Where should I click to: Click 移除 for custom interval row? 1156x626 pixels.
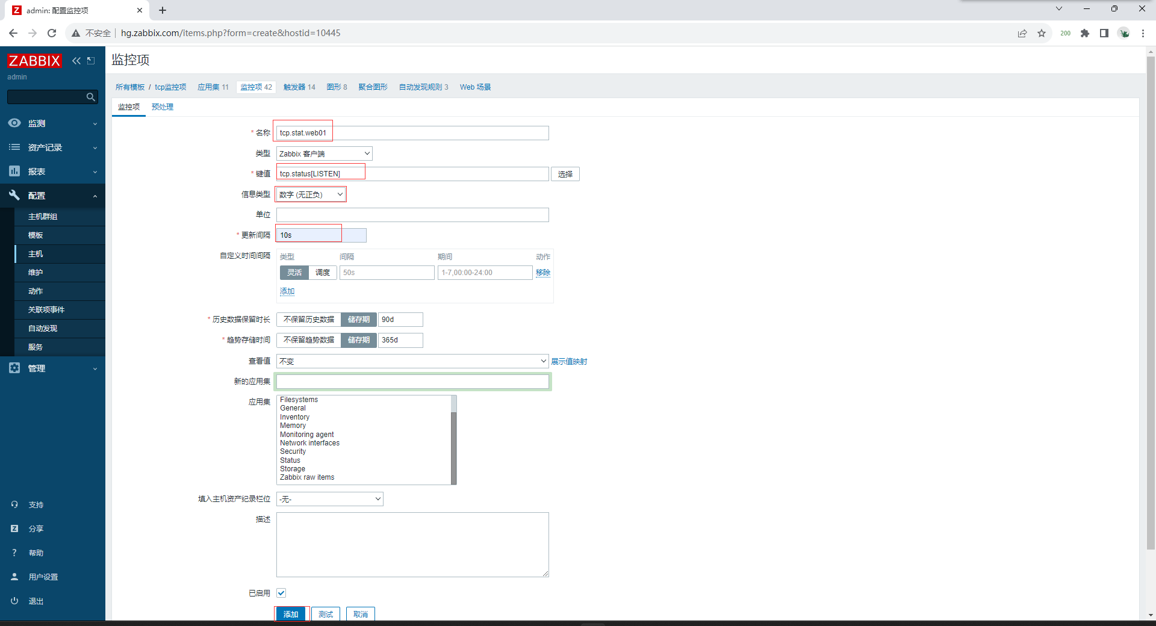(543, 273)
